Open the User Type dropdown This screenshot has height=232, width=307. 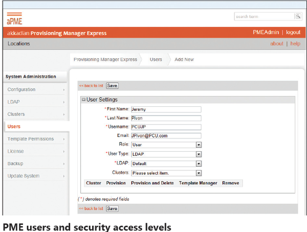pos(198,154)
